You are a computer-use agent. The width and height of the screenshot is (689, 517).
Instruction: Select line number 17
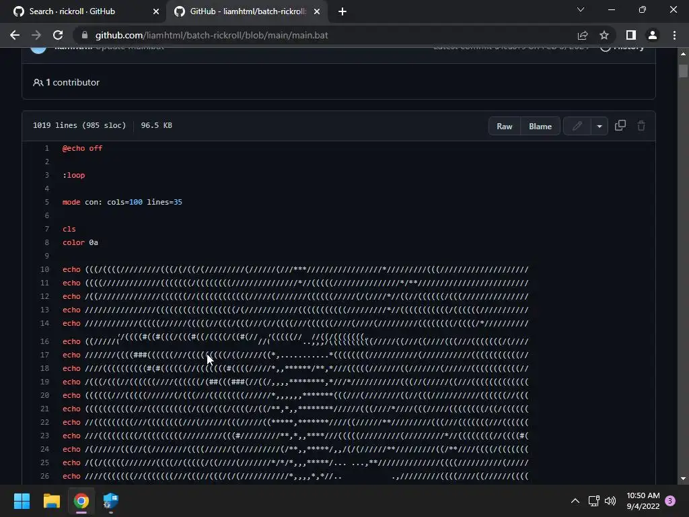(45, 355)
